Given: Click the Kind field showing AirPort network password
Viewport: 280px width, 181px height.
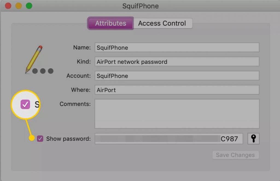Looking at the screenshot, I should pos(177,61).
